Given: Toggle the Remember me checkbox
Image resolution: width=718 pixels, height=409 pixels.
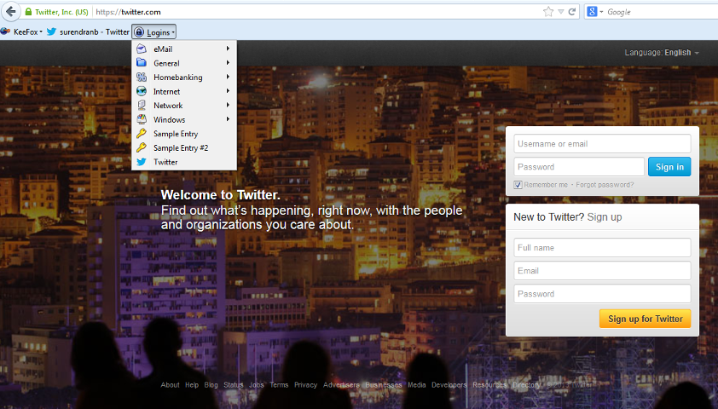Looking at the screenshot, I should coord(518,185).
